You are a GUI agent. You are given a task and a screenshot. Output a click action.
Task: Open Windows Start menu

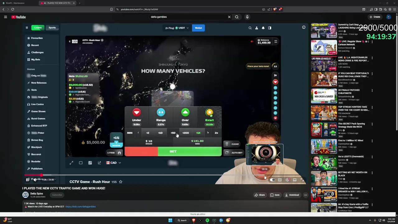pos(170,220)
